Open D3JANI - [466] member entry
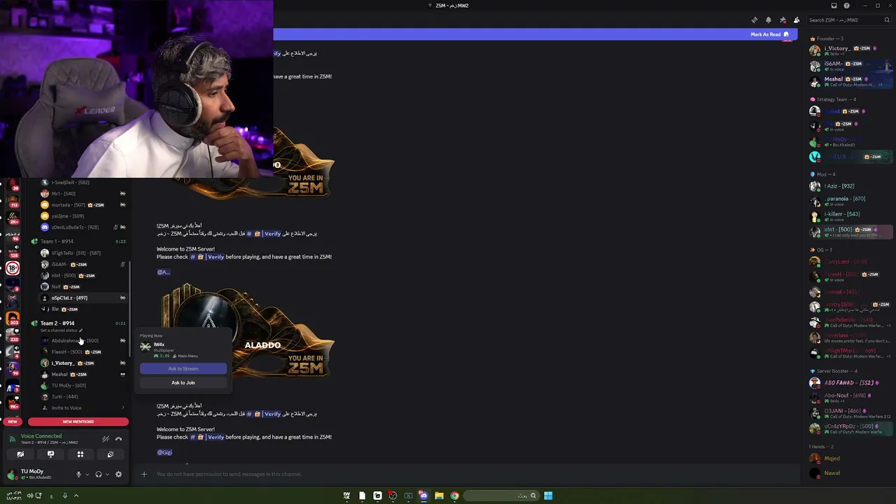Viewport: 896px width, 504px height. 849,413
